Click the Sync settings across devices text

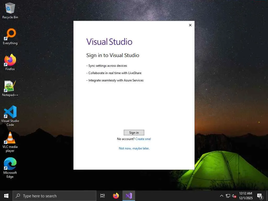coord(108,66)
